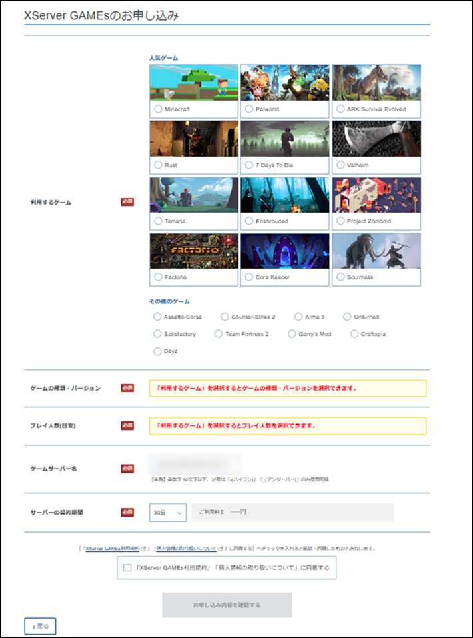Viewport: 473px width, 638px height.
Task: Click the Enshrouded forest thumbnail image
Action: coord(285,195)
